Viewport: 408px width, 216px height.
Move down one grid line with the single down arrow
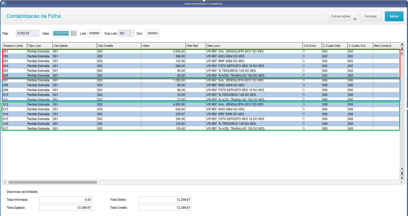coord(402,169)
